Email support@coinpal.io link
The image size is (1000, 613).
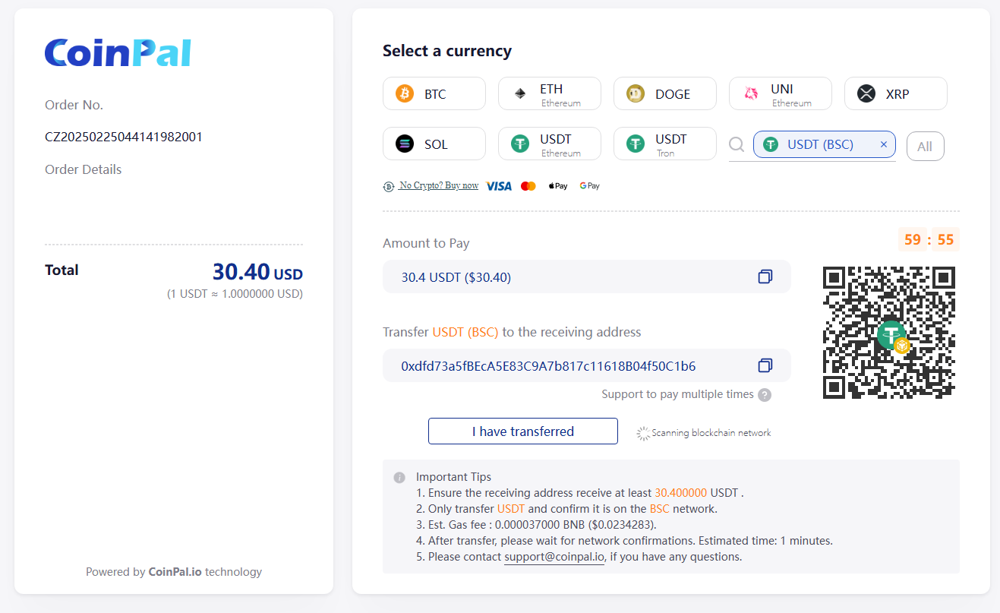tap(554, 557)
